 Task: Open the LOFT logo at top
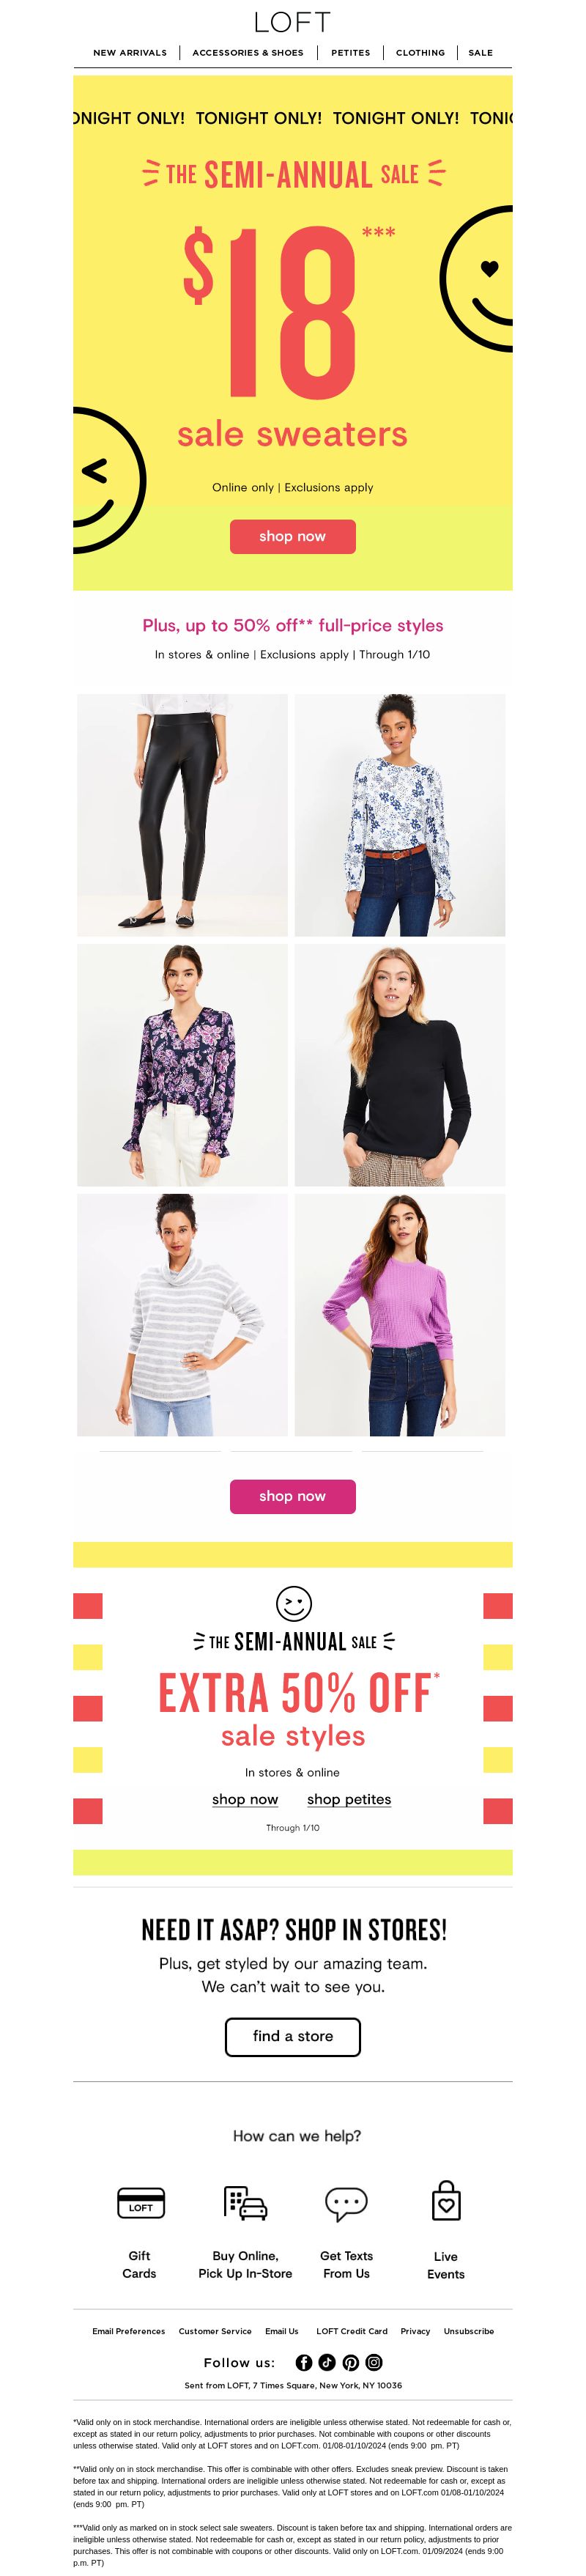click(292, 22)
